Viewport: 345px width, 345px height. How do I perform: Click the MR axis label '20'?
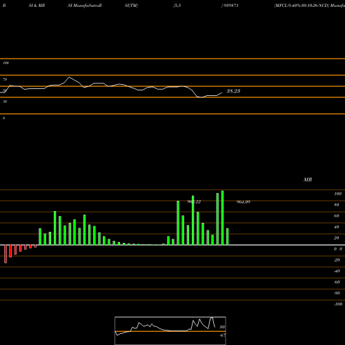pos(337,238)
